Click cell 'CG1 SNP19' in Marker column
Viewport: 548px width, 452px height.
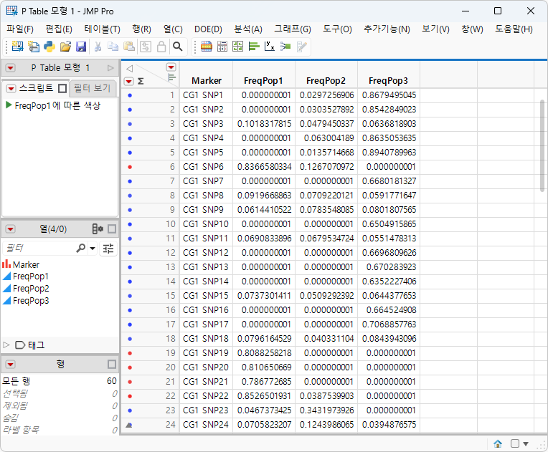point(205,353)
